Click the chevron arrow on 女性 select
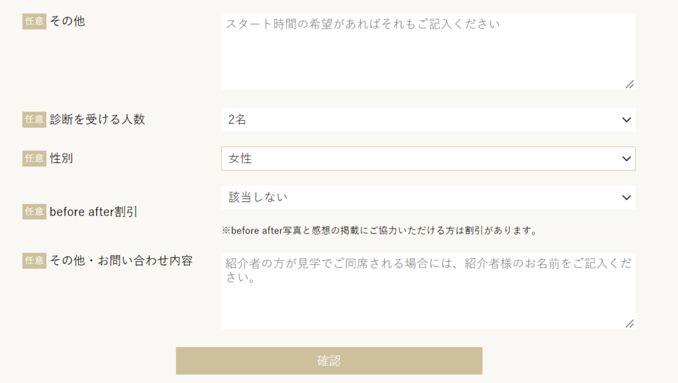Viewport: 678px width, 383px height. (626, 158)
